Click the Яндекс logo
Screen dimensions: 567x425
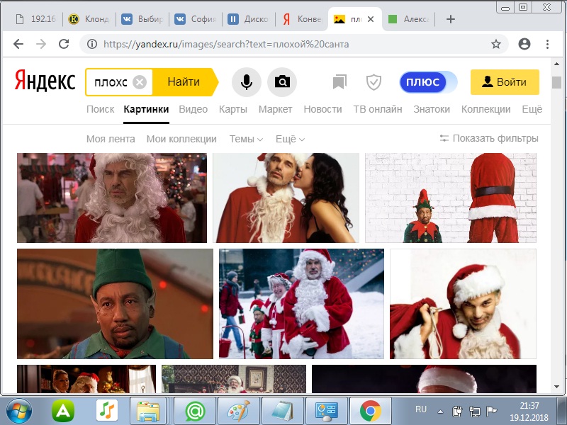pos(45,81)
